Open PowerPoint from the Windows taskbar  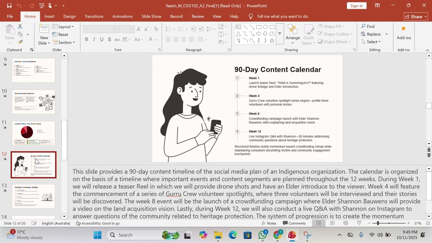[292, 235]
